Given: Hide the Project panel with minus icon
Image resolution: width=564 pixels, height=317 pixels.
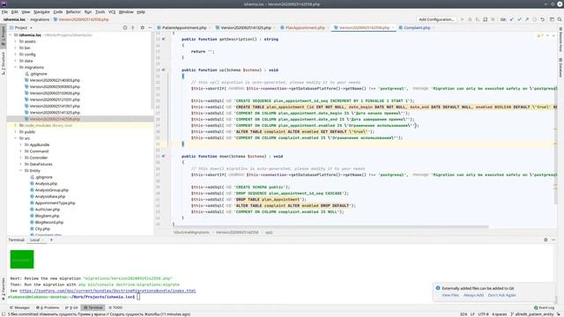Looking at the screenshot, I should click(x=150, y=27).
